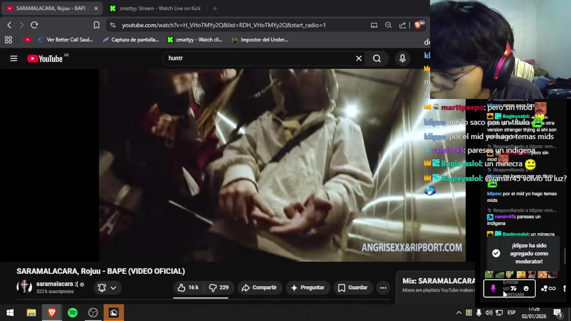
Task: Open the dark-square app icon right of OBS
Action: [x=113, y=313]
